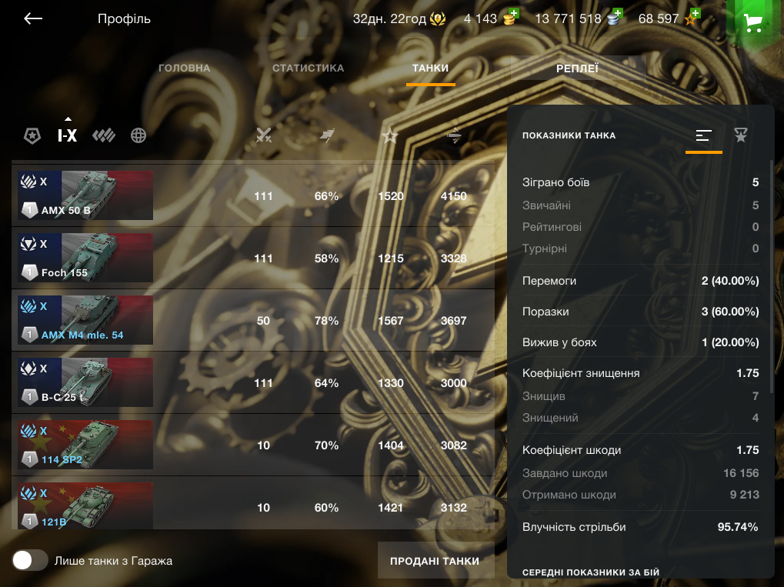
Task: Click Foch 155 win rate 58%
Action: [x=326, y=258]
